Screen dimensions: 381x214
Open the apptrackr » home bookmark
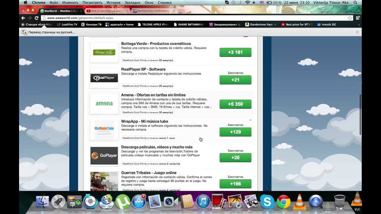(120, 25)
